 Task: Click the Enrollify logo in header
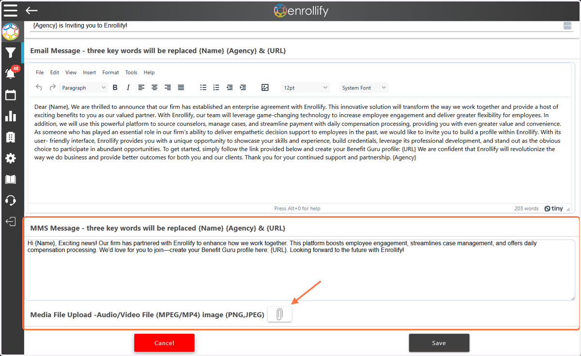301,11
